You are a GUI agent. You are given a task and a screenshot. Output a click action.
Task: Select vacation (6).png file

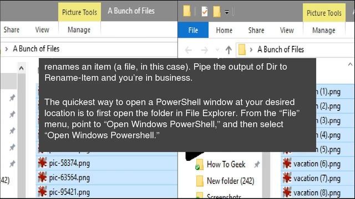tap(318, 164)
